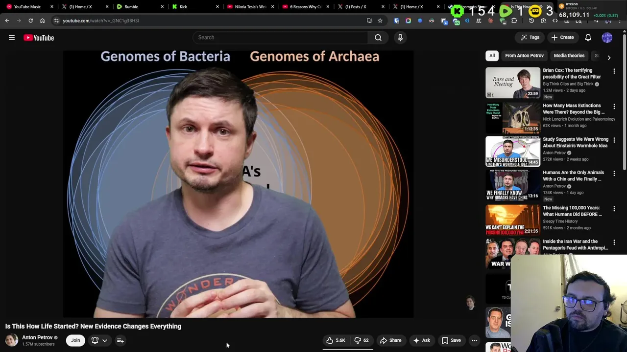The image size is (627, 352).
Task: Dislike the video showing 62 dislikes
Action: pos(362,340)
